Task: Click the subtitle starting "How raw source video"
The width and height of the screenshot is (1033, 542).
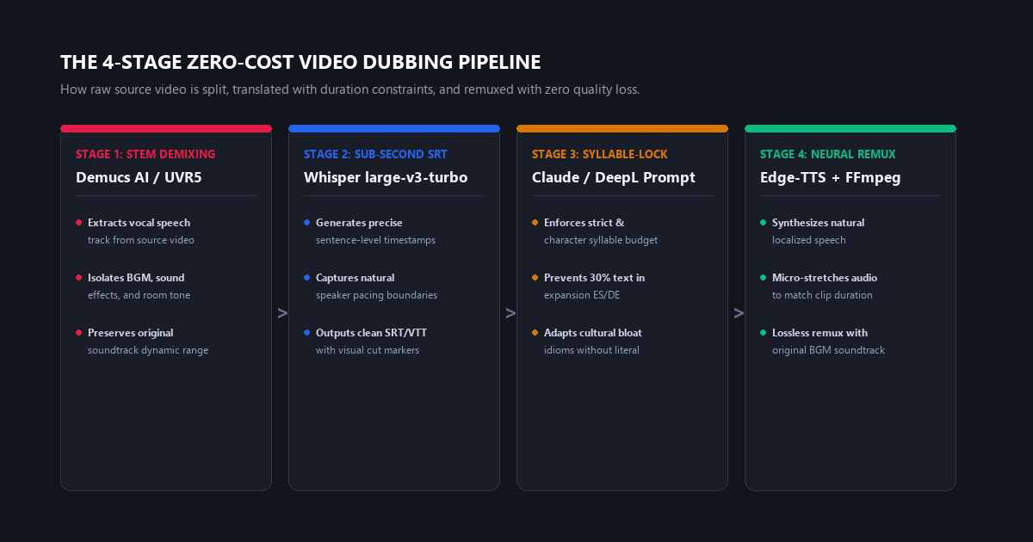Action: [x=349, y=89]
